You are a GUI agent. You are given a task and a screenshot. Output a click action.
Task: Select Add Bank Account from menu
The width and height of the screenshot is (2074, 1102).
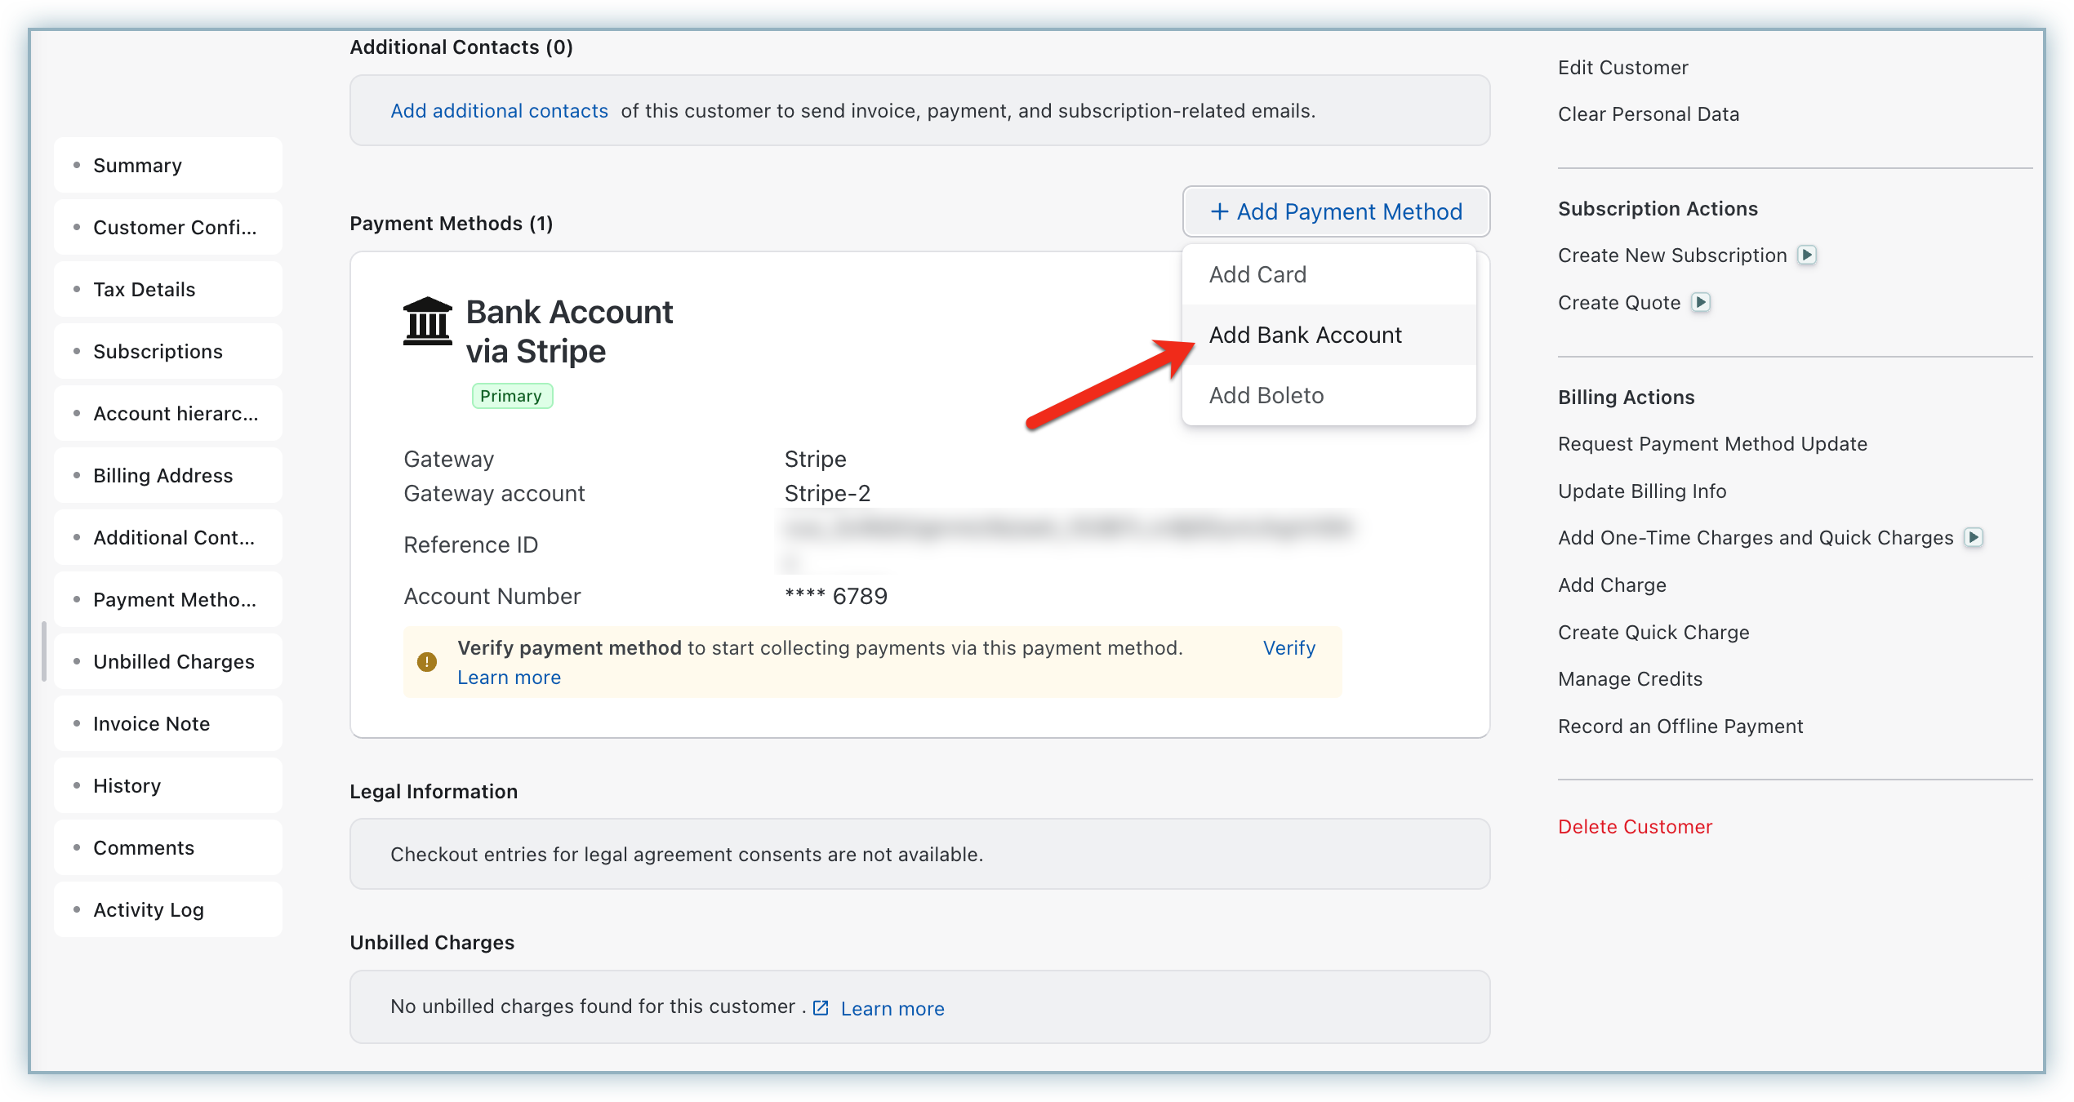1305,335
